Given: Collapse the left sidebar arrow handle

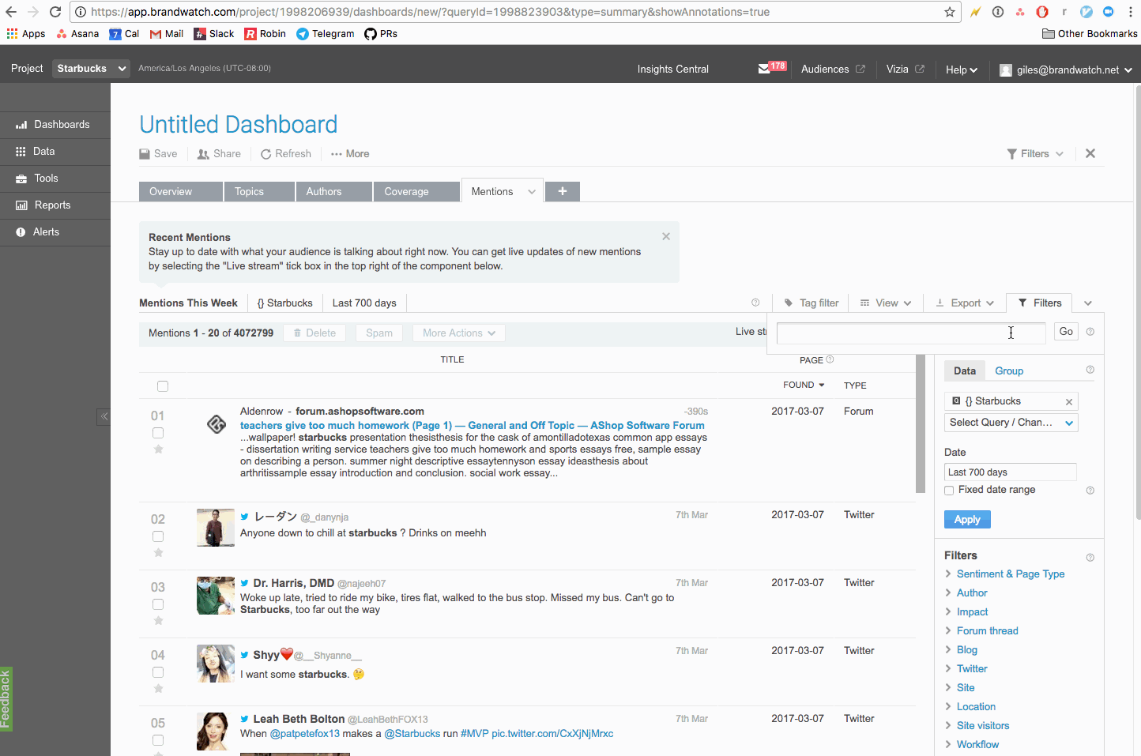Looking at the screenshot, I should click(x=104, y=416).
